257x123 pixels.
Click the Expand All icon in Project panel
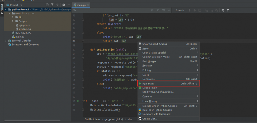(52, 5)
